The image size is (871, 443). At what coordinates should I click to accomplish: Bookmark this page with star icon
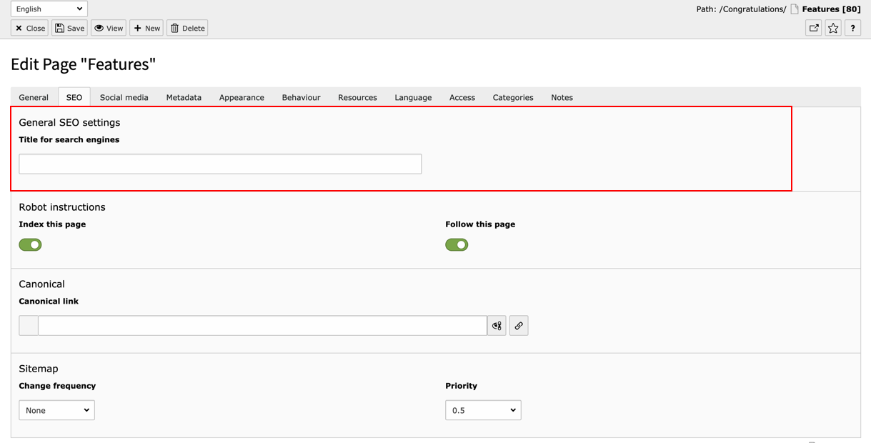click(833, 28)
